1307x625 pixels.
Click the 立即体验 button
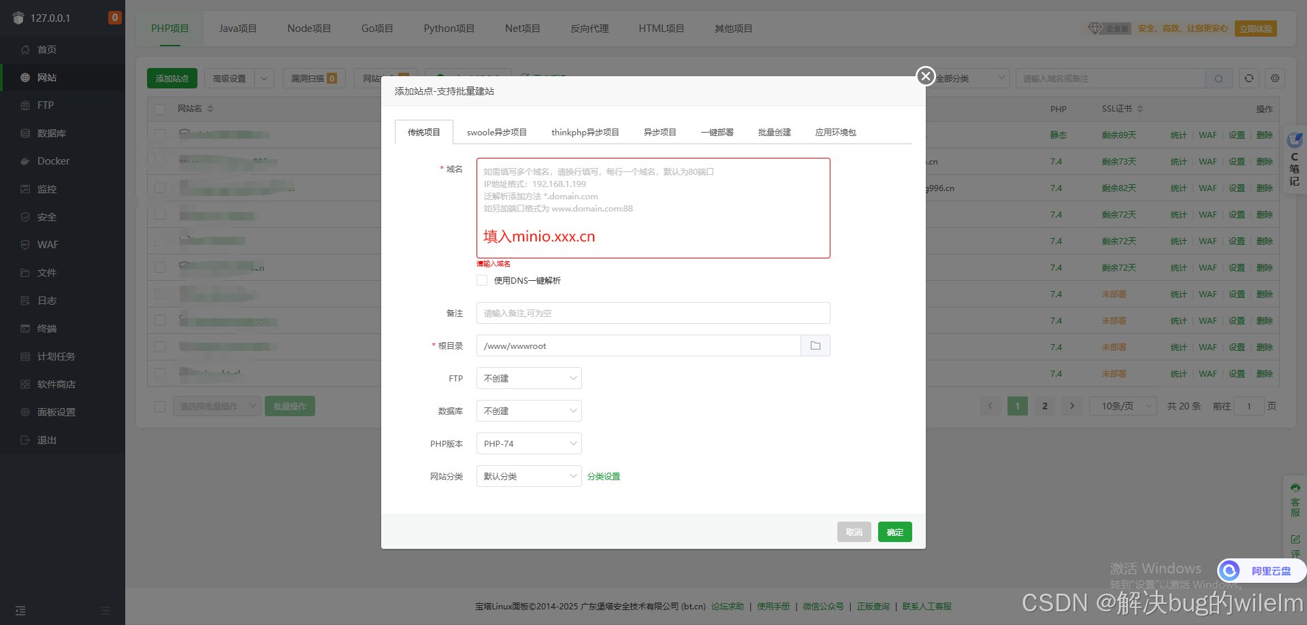pyautogui.click(x=1255, y=29)
